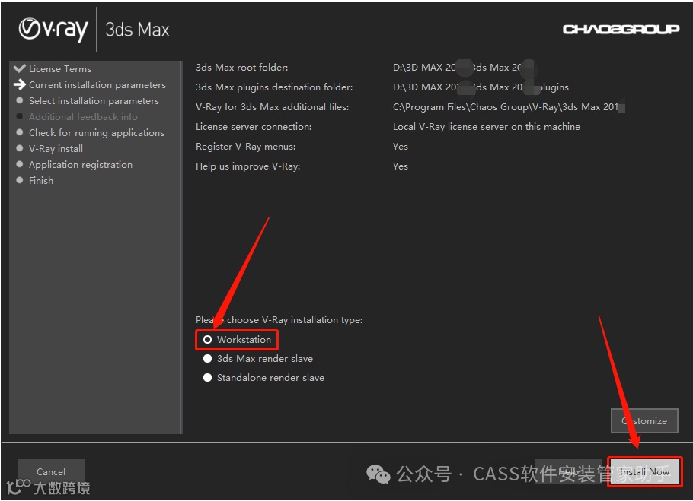This screenshot has width=693, height=501.
Task: Click the 'Help us improve V-Ray:' label
Action: 248,166
